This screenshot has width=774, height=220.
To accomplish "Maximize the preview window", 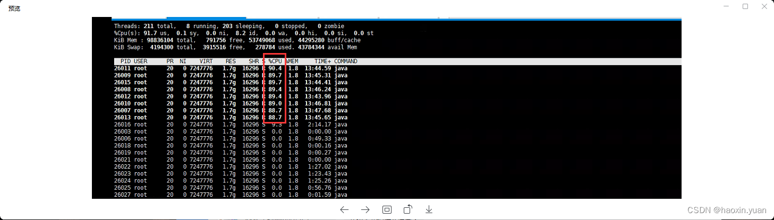I will 745,6.
